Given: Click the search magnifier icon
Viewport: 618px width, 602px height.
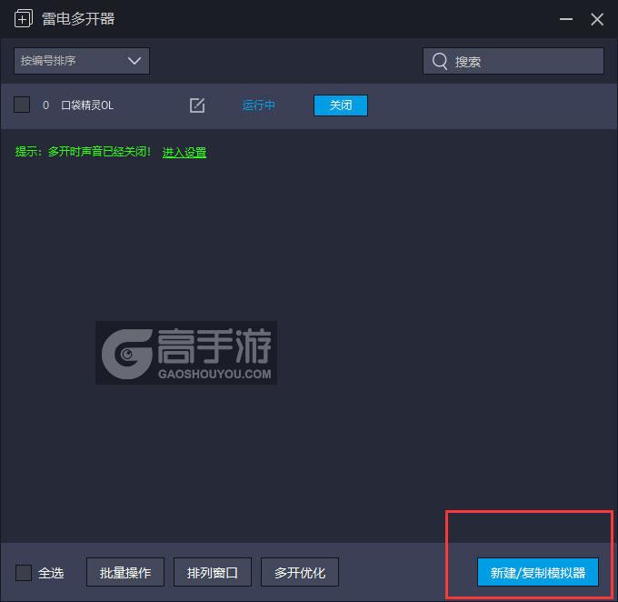Looking at the screenshot, I should pyautogui.click(x=440, y=61).
